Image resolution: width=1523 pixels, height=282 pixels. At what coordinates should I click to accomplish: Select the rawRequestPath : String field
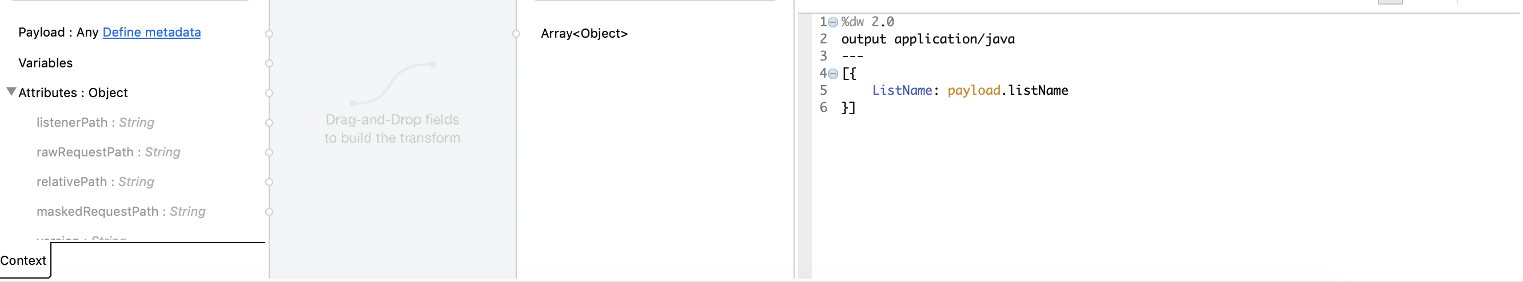pos(108,152)
